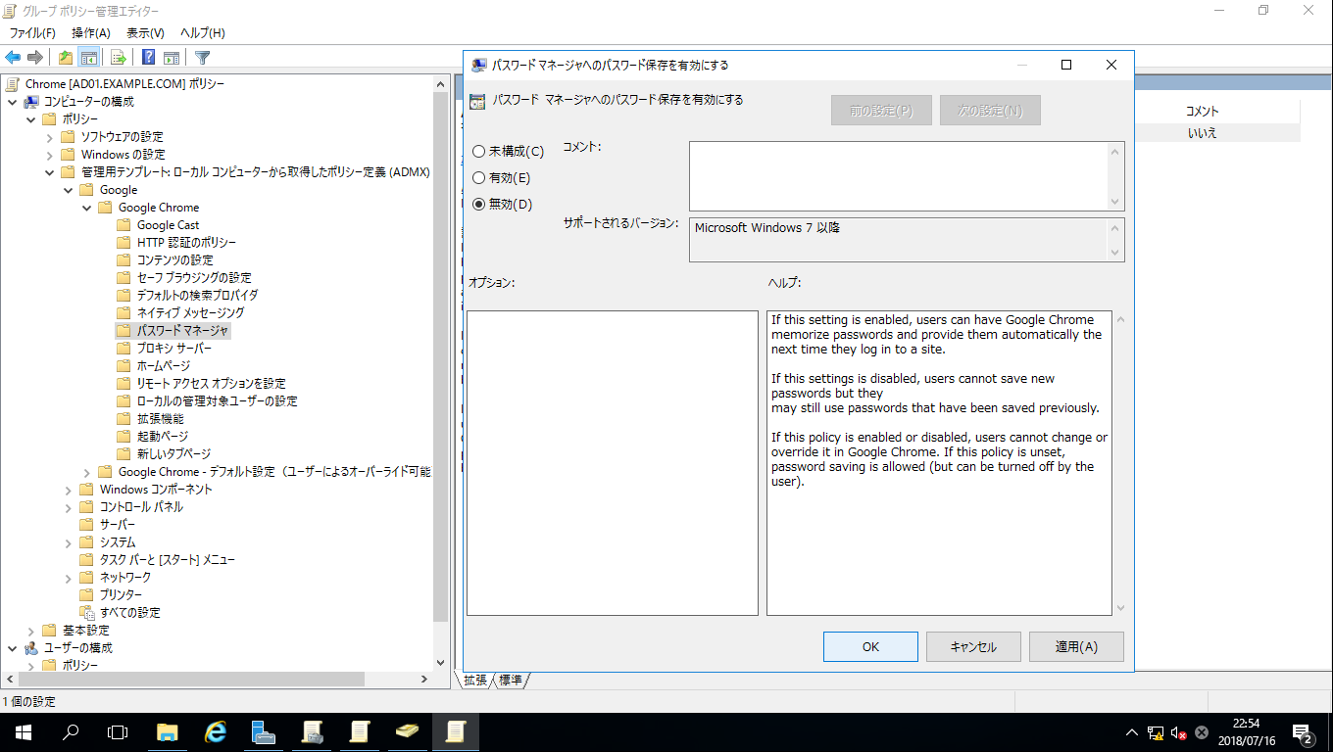Expand the コントロール パネル node

coord(69,507)
